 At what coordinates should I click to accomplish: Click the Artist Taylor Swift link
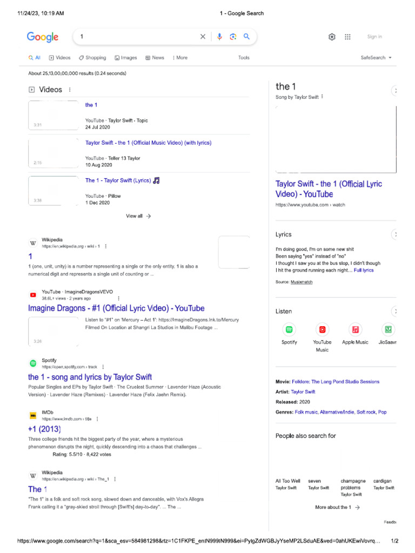(303, 392)
